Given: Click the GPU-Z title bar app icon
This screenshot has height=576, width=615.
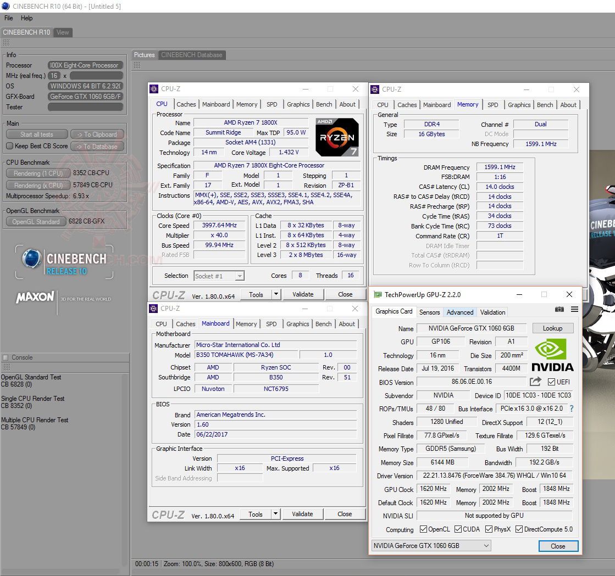Looking at the screenshot, I should 378,295.
